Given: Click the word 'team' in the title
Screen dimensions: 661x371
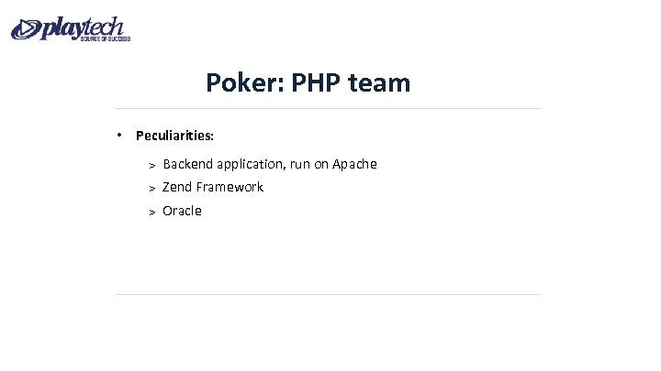Looking at the screenshot, I should pos(382,84).
